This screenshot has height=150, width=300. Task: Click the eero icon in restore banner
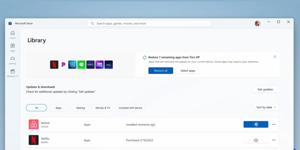coord(90,64)
